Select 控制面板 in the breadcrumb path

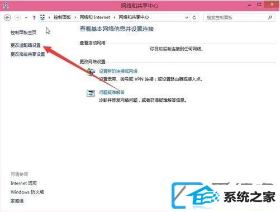tap(62, 17)
